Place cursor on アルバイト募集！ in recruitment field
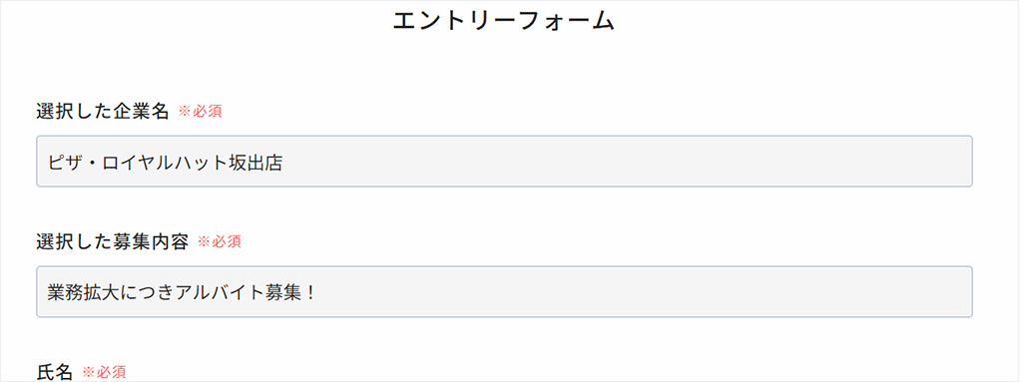The height and width of the screenshot is (382, 1022). (248, 292)
